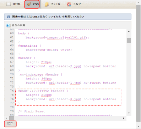The height and width of the screenshot is (129, 141).
Task: Click the header-3.jpg background line
Action: click(x=71, y=99)
